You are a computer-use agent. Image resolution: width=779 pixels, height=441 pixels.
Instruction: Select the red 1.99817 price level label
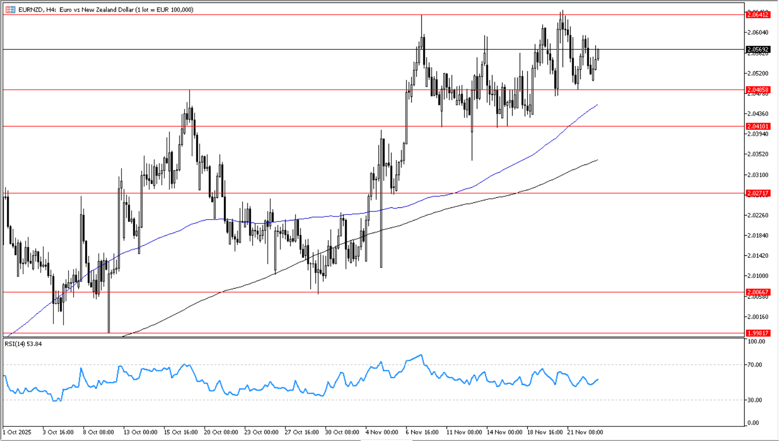click(757, 333)
